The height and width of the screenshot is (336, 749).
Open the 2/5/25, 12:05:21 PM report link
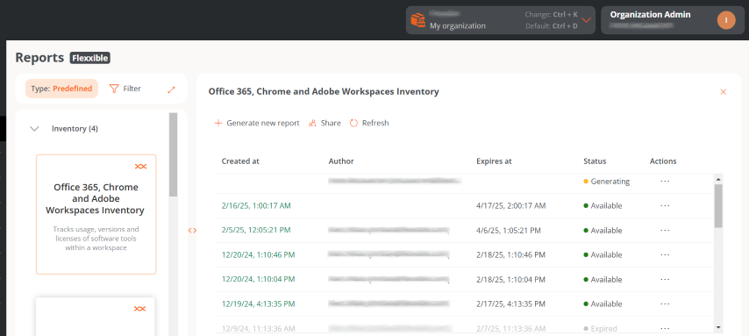coord(256,230)
